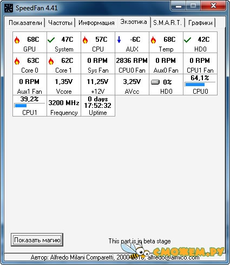Maximize the SpeedFan window
The width and height of the screenshot is (230, 265).
coord(193,7)
